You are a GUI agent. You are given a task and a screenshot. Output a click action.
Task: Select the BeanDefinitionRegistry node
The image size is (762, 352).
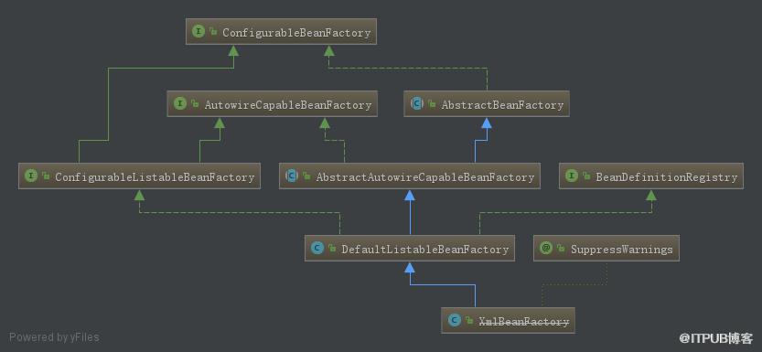click(x=651, y=176)
